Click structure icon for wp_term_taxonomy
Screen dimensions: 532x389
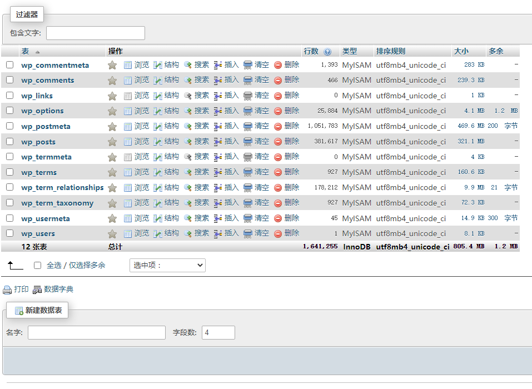[x=158, y=203]
